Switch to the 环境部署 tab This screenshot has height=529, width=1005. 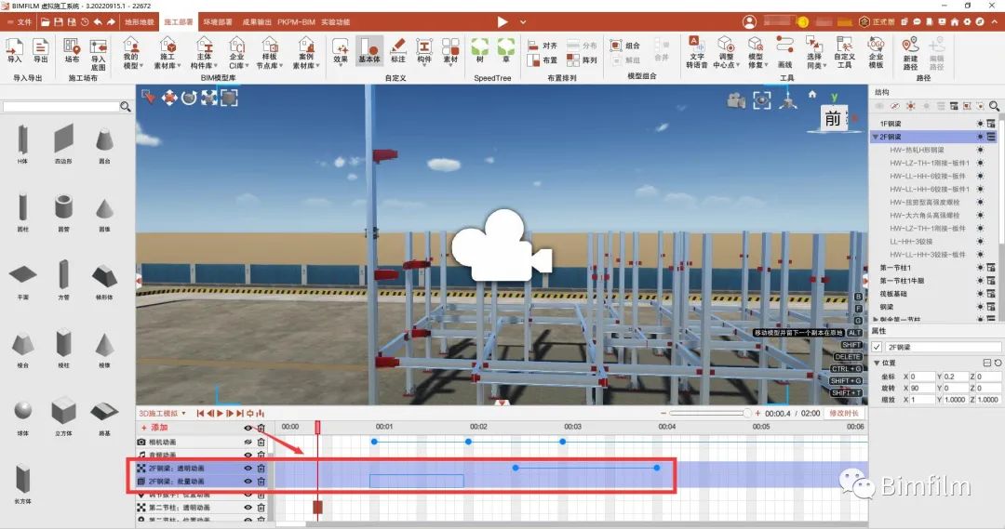(x=218, y=21)
